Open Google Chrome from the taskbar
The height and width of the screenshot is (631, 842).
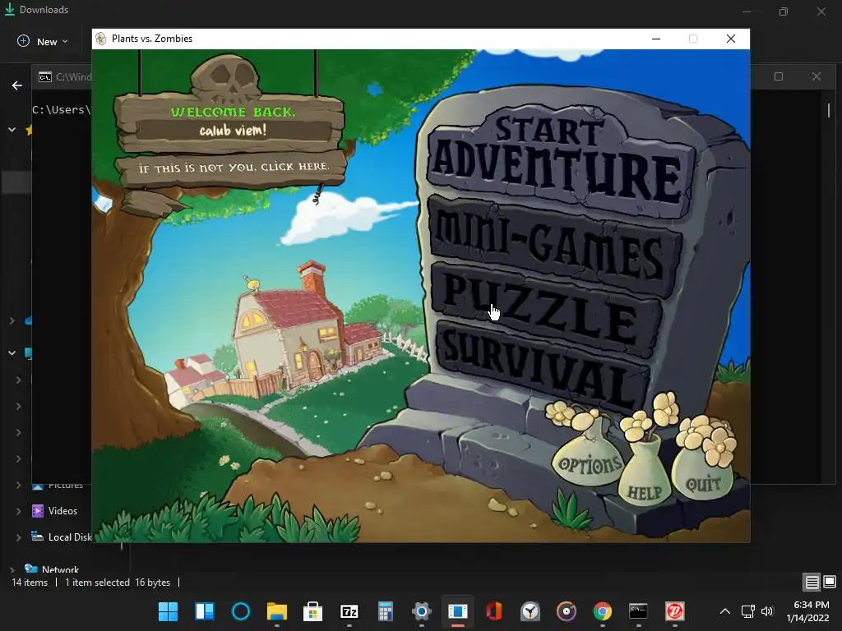click(603, 611)
